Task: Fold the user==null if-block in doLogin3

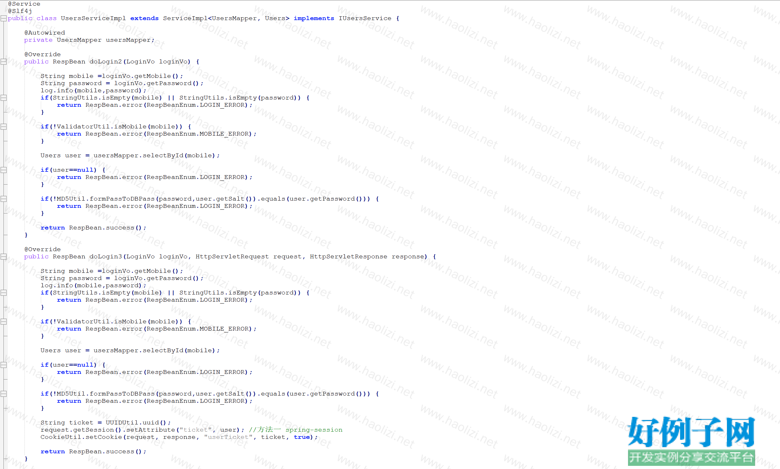Action: point(3,365)
